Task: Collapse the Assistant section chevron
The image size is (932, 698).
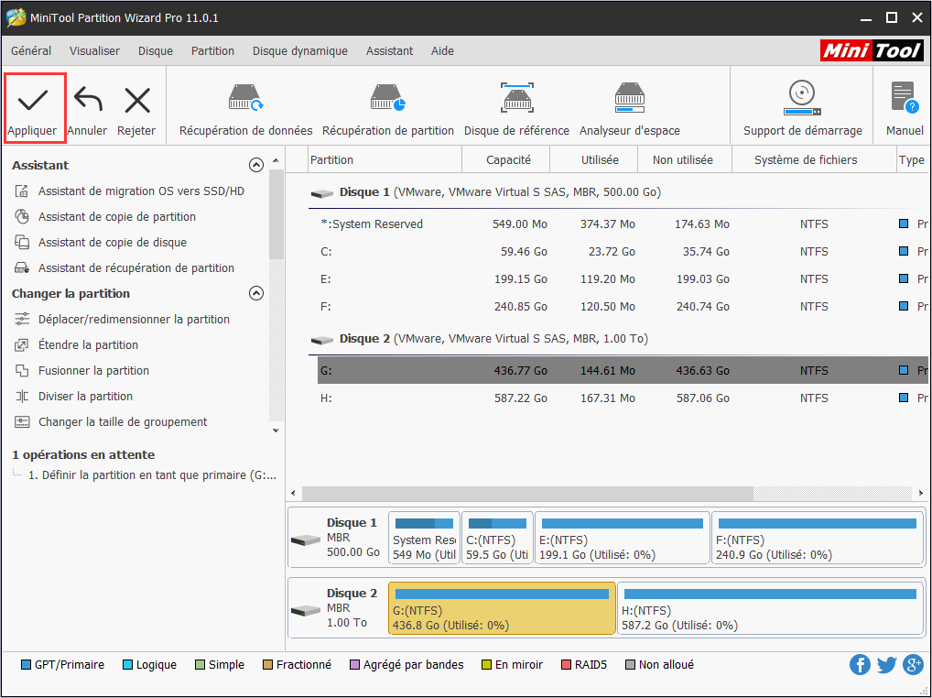Action: [x=256, y=165]
